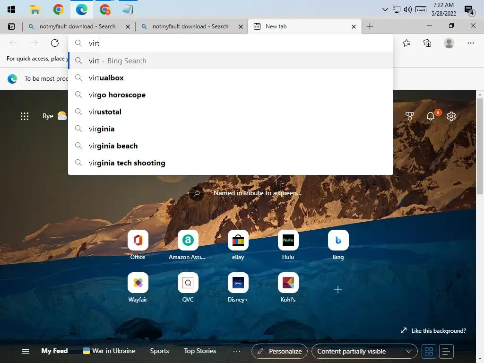Select the virustotal suggestion

click(230, 112)
